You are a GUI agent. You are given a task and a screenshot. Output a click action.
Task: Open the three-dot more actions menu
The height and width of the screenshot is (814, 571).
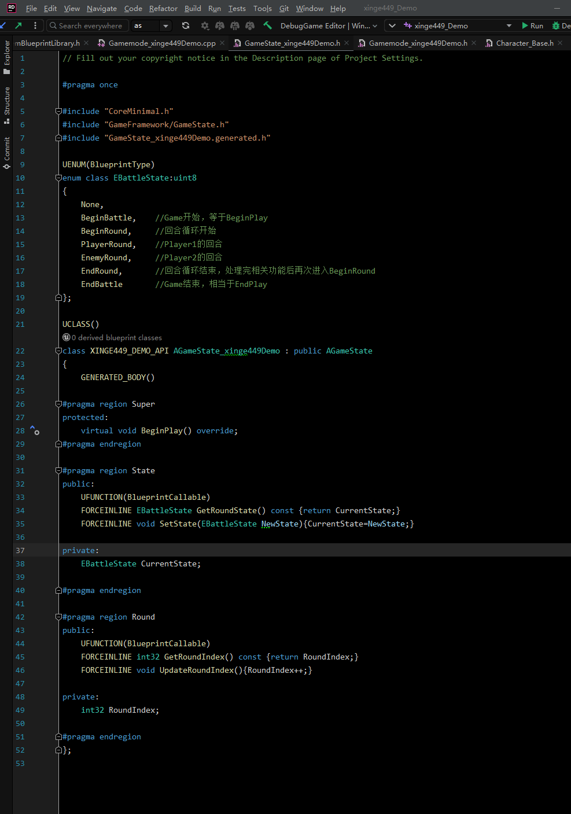[35, 25]
